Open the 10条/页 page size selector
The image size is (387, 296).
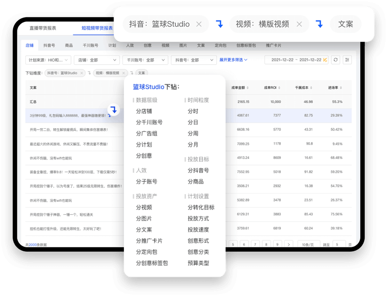(309, 244)
